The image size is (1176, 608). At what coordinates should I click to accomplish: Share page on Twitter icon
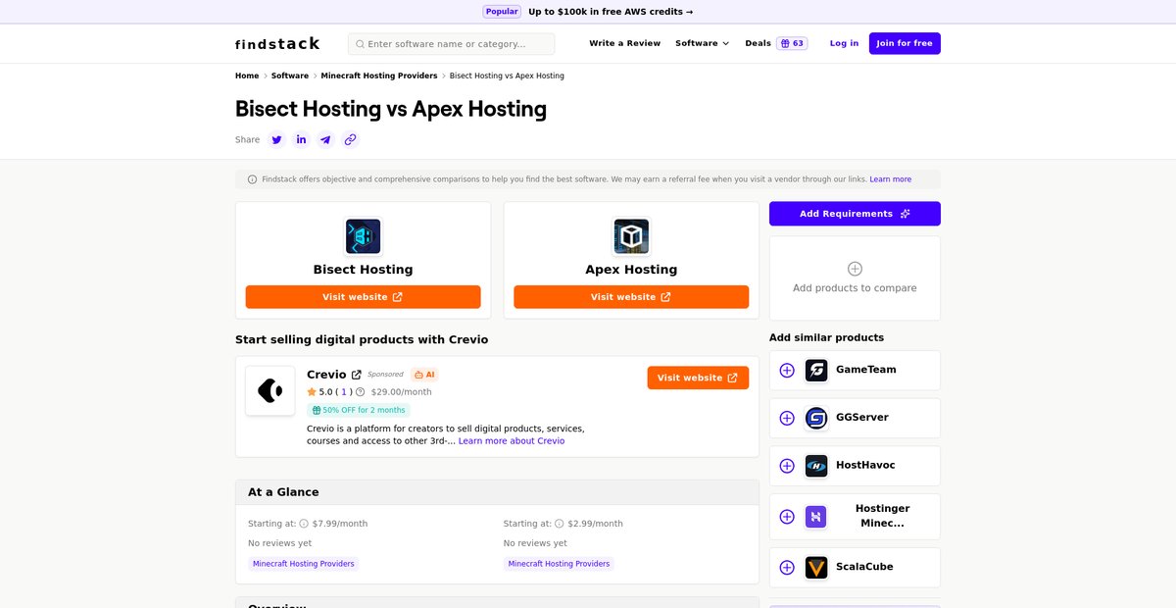[276, 139]
